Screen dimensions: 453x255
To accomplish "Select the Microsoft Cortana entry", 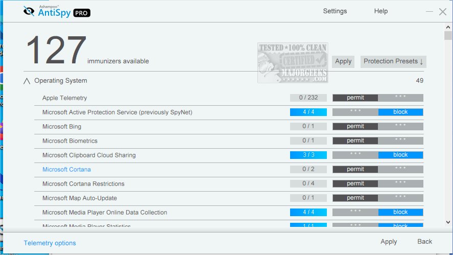I will pos(66,170).
